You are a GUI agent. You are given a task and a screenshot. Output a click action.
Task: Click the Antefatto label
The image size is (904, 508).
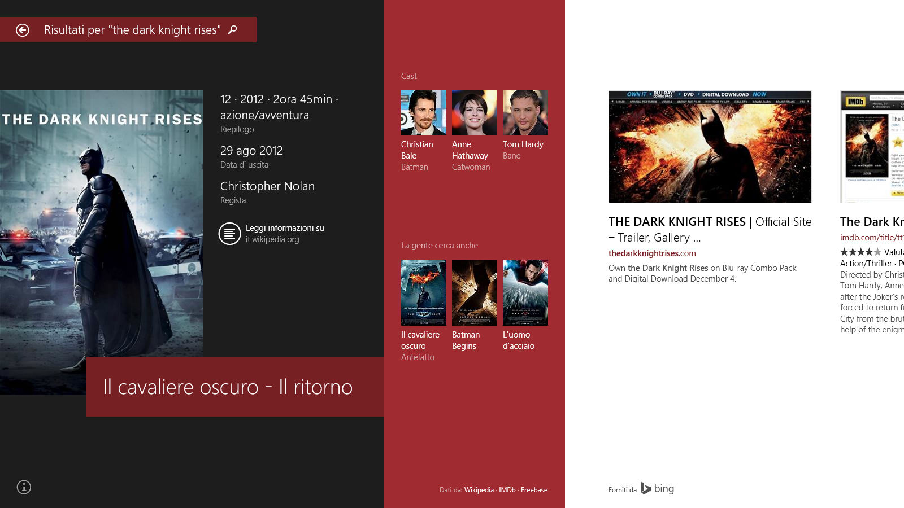point(418,357)
